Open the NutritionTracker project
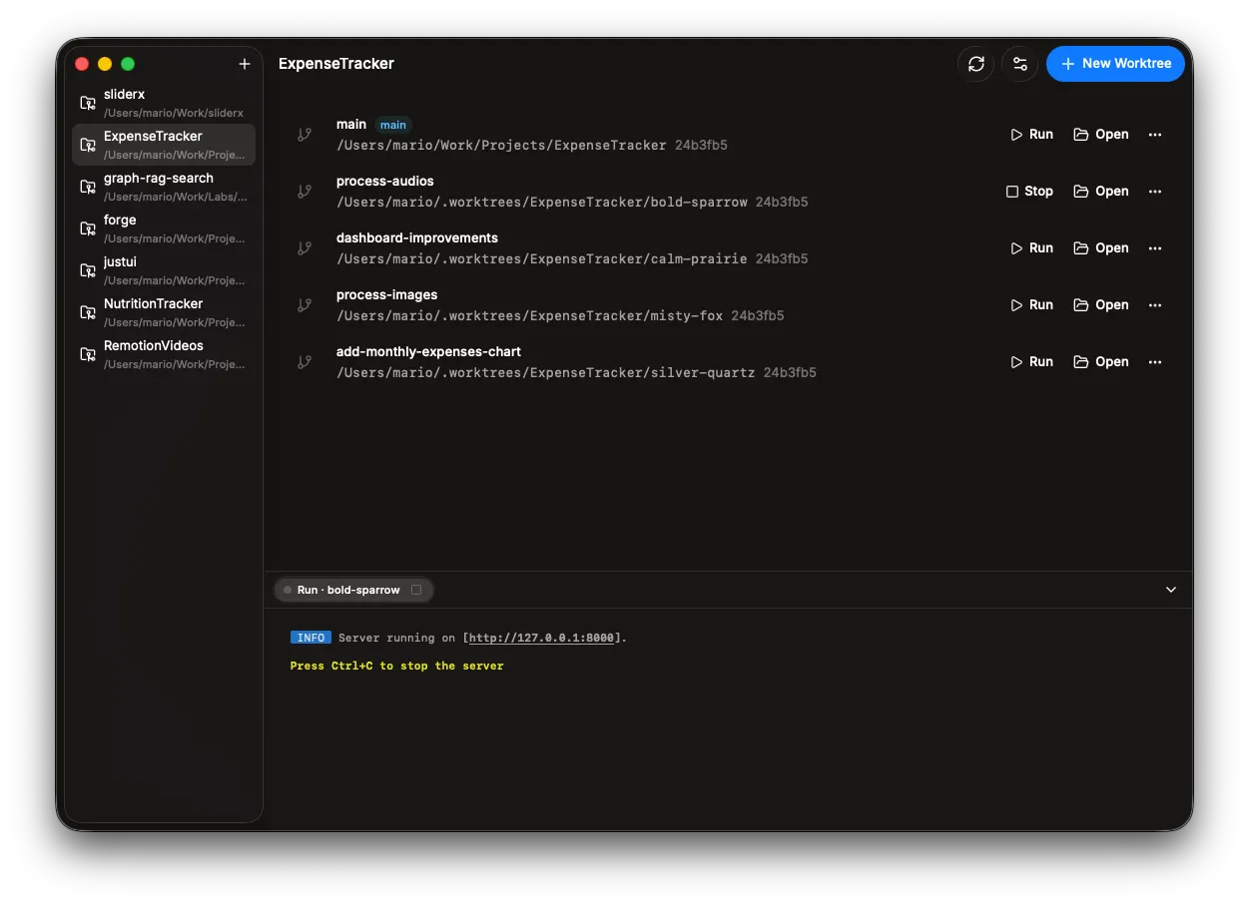The width and height of the screenshot is (1249, 905). (x=164, y=312)
